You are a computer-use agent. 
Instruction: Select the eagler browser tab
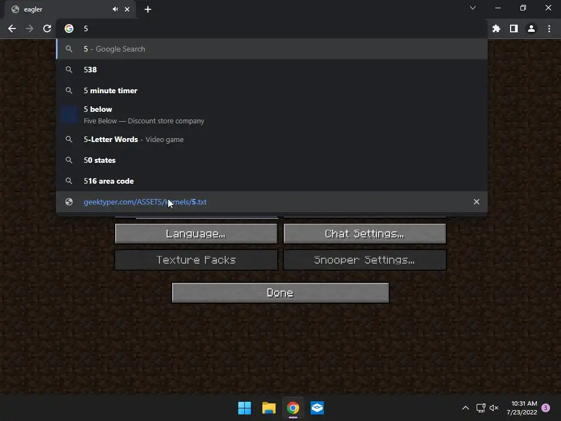[x=70, y=9]
